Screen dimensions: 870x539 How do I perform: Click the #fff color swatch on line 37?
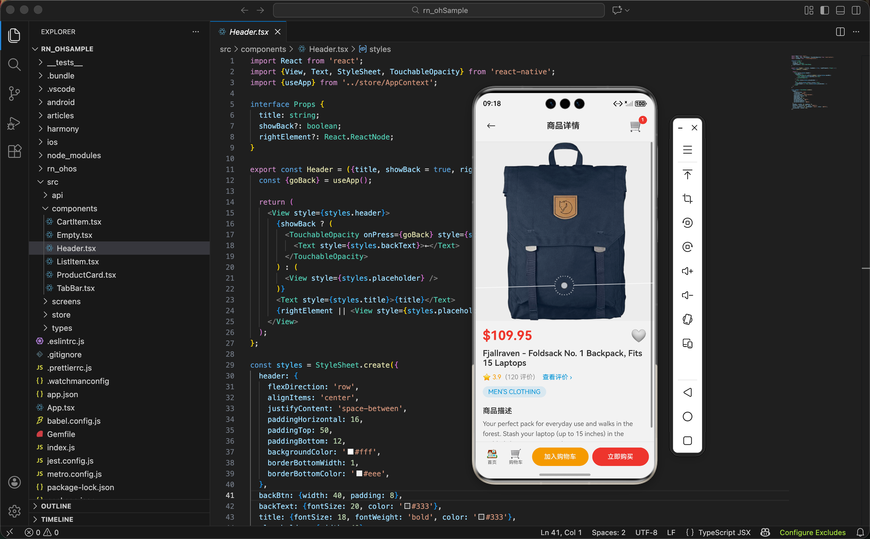point(350,452)
